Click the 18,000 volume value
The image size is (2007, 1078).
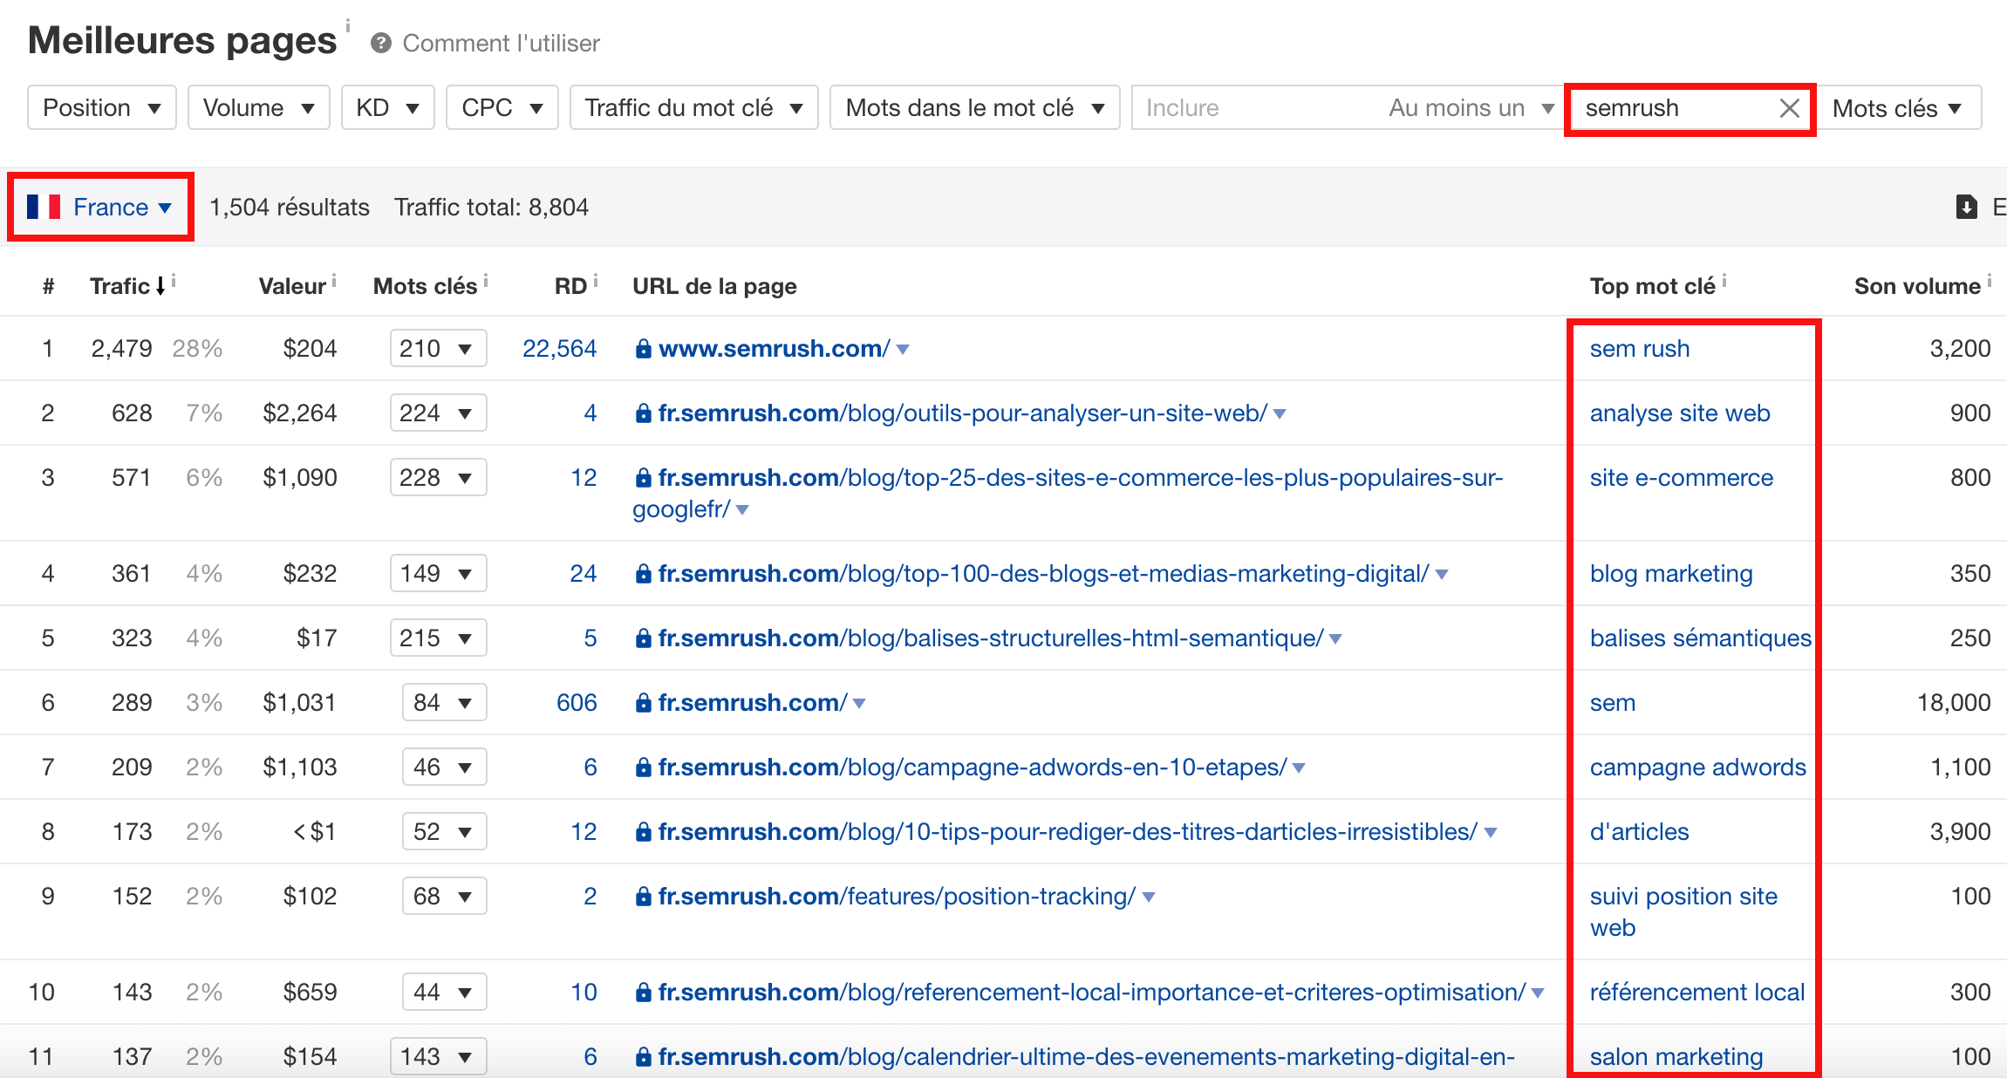1954,703
